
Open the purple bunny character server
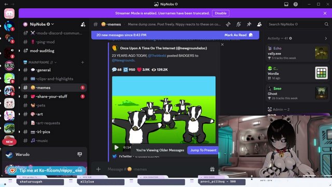coord(9,115)
